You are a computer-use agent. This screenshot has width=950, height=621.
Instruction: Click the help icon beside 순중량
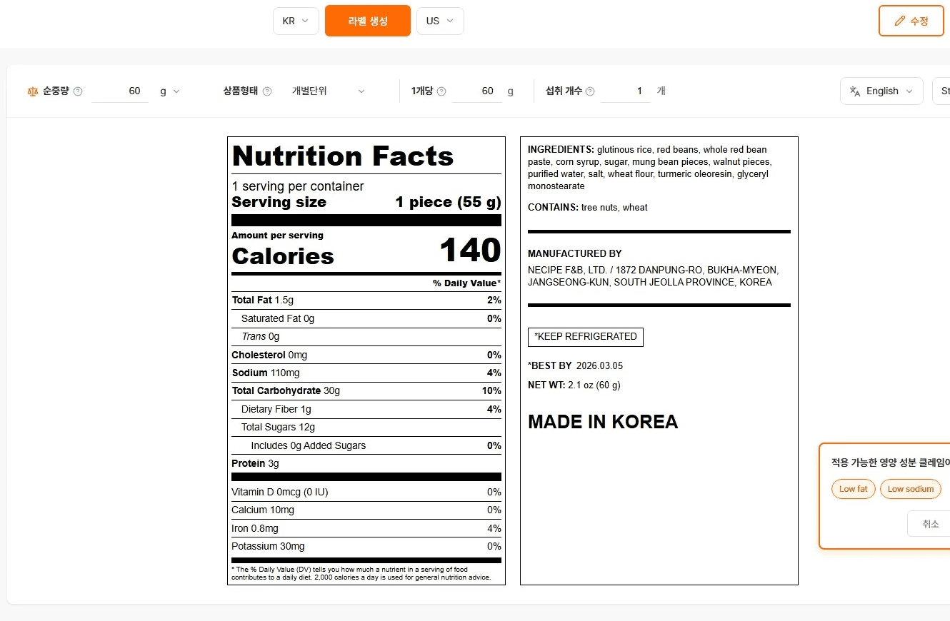(x=79, y=91)
